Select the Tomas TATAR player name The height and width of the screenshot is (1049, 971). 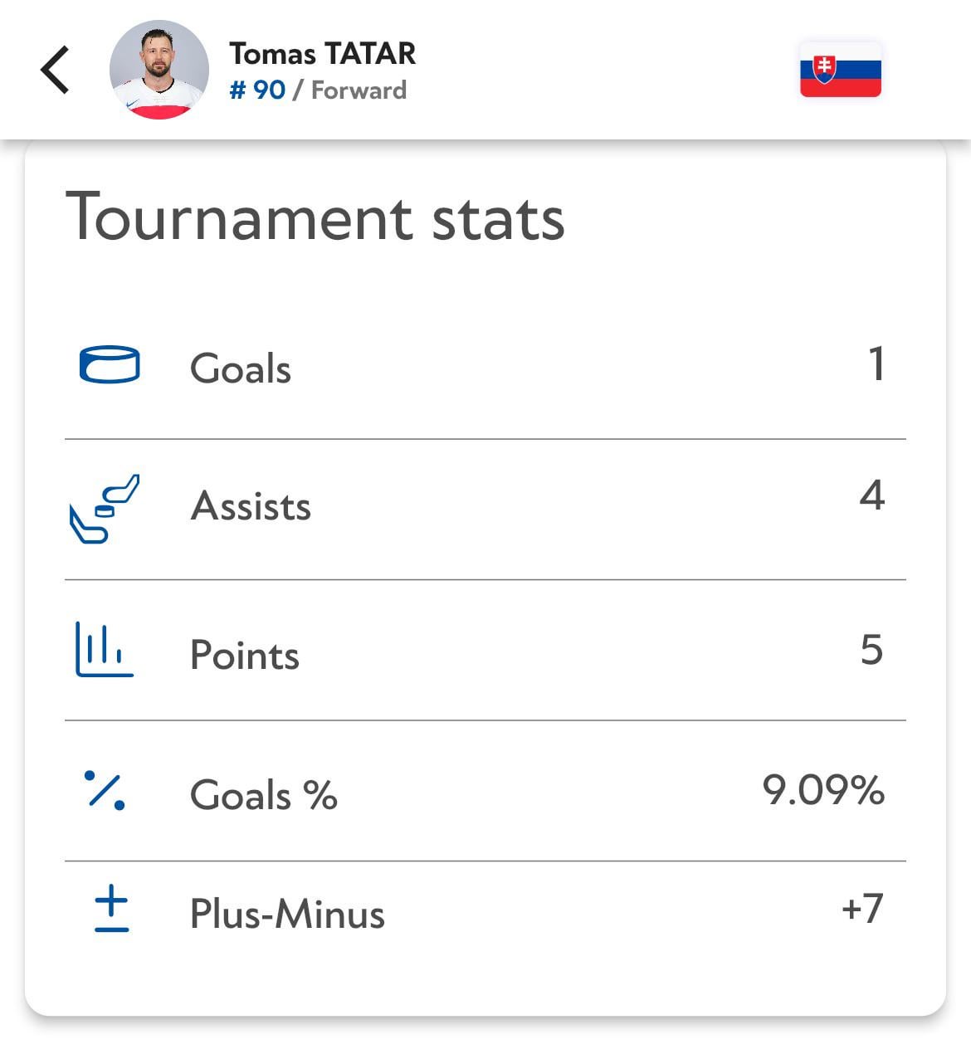322,54
